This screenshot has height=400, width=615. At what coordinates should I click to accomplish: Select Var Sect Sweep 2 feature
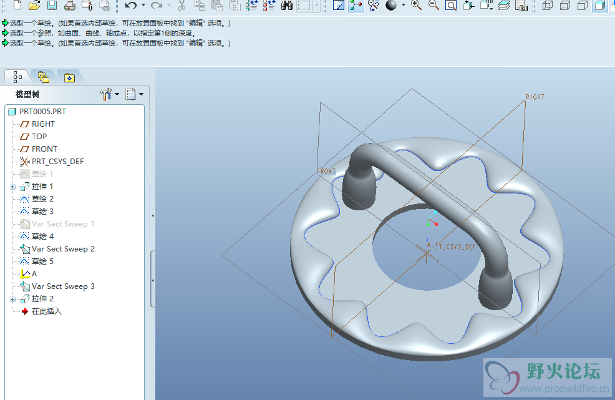[57, 249]
